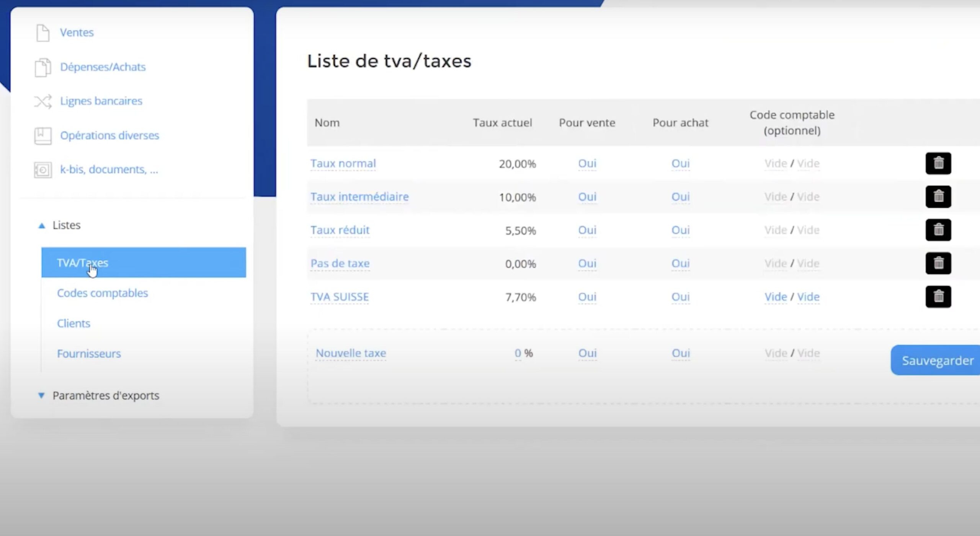Toggle Pour vente for Taux intermédiaire
The height and width of the screenshot is (536, 980).
pyautogui.click(x=587, y=197)
